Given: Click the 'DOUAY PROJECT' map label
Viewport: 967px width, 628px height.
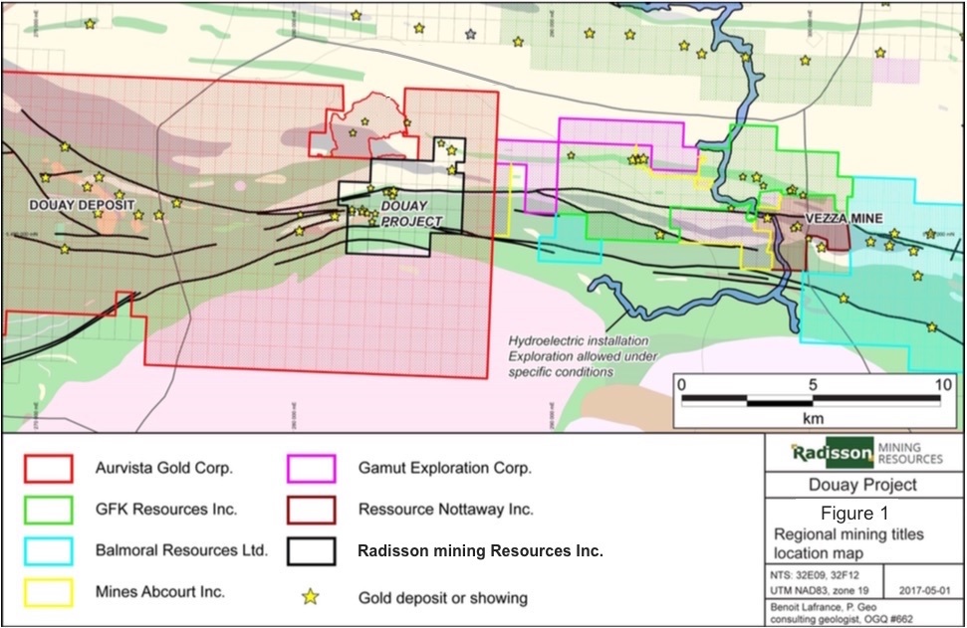Looking at the screenshot, I should [x=410, y=213].
